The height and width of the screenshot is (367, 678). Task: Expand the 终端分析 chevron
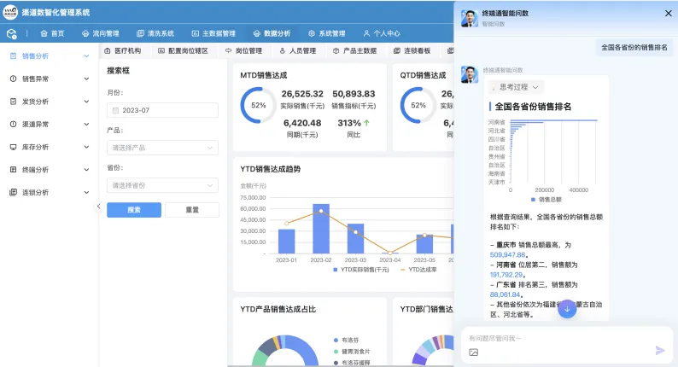pos(86,170)
